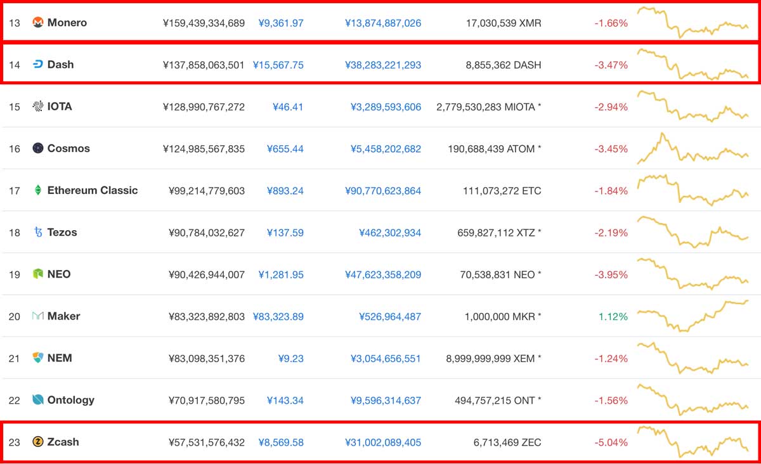Open the Maker coin name link

[63, 316]
